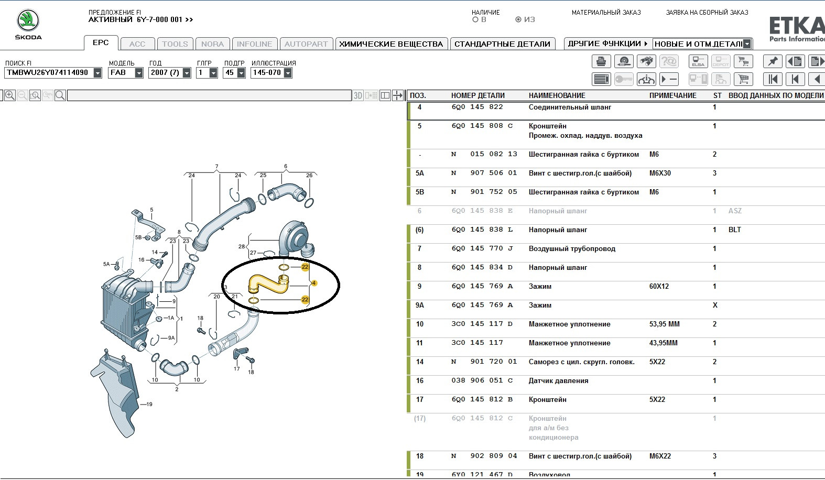Open the ПОИСК FI VIN dropdown
The width and height of the screenshot is (825, 480).
pyautogui.click(x=97, y=73)
